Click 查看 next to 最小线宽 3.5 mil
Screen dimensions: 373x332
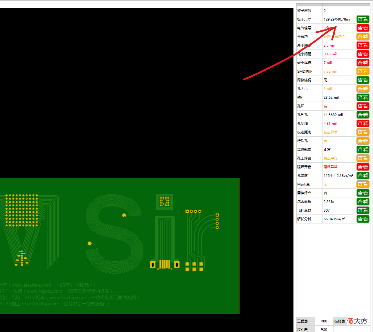363,45
